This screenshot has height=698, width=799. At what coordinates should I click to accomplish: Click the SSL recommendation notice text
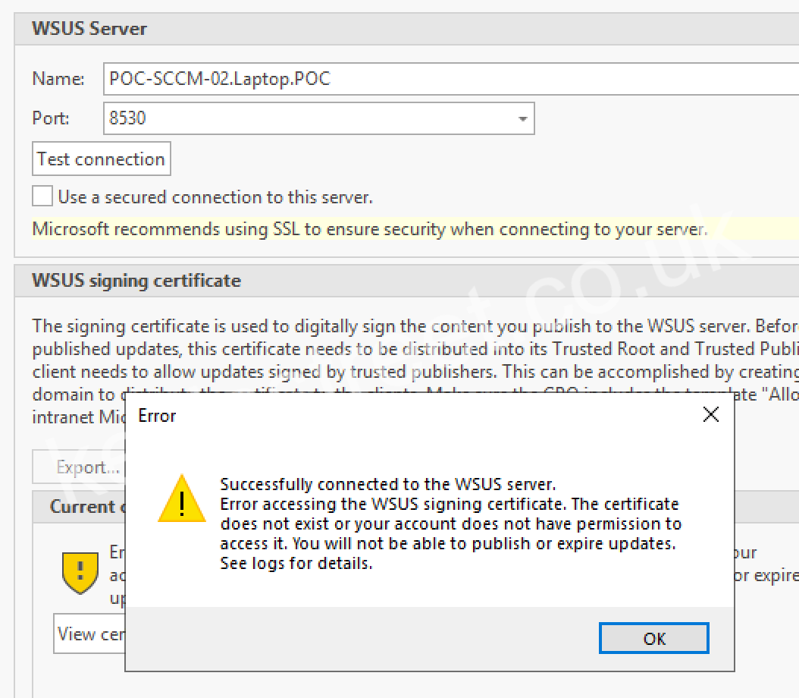(369, 229)
